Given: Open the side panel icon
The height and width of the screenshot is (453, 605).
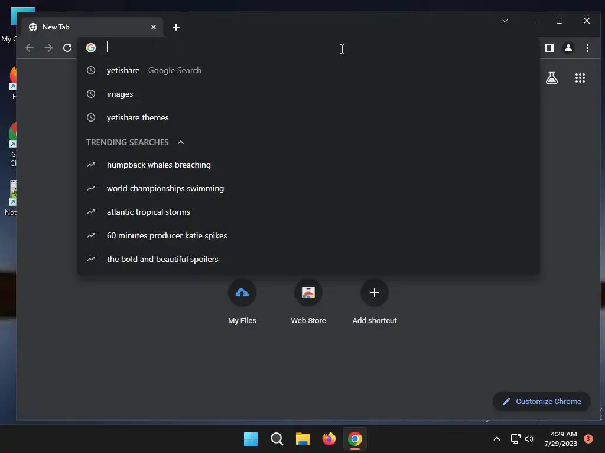Looking at the screenshot, I should [x=549, y=48].
